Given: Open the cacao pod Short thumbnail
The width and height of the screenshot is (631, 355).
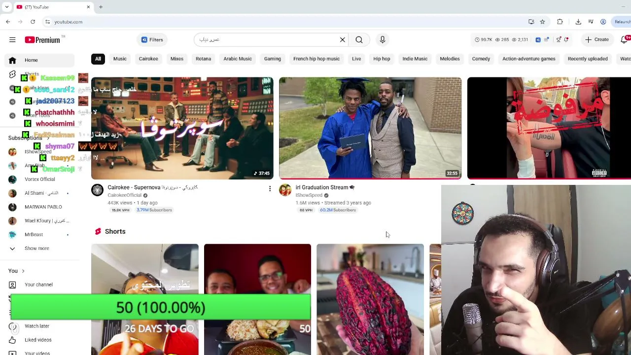Looking at the screenshot, I should click(370, 299).
